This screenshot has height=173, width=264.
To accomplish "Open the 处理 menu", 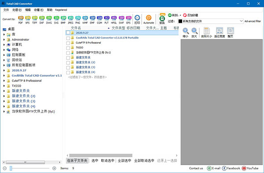I will click(17, 10).
